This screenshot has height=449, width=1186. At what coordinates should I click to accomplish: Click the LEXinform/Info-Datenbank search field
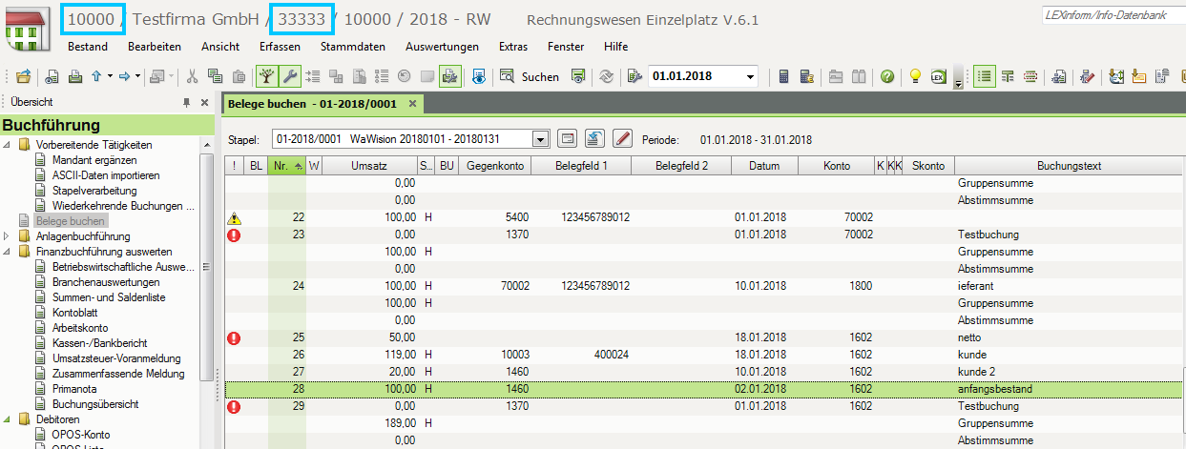pos(1125,16)
